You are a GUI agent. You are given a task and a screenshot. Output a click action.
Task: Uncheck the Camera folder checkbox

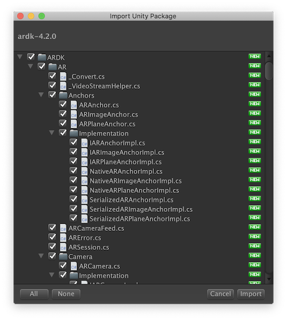coord(52,256)
